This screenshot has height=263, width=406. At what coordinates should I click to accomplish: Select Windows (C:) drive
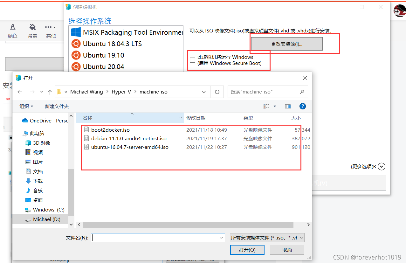[x=45, y=210]
